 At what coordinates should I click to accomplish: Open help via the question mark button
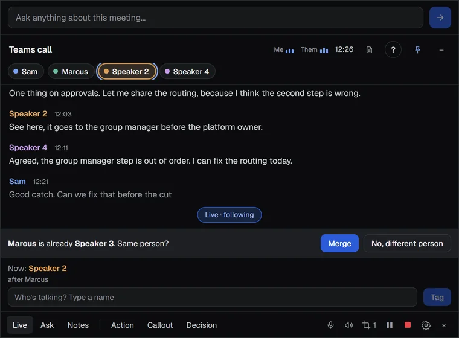point(393,49)
